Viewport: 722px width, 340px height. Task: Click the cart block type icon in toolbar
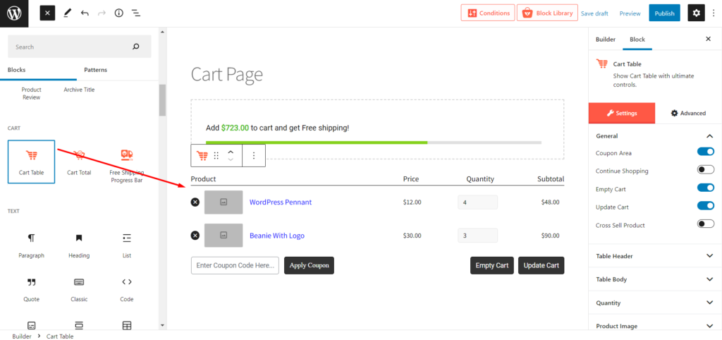click(202, 156)
